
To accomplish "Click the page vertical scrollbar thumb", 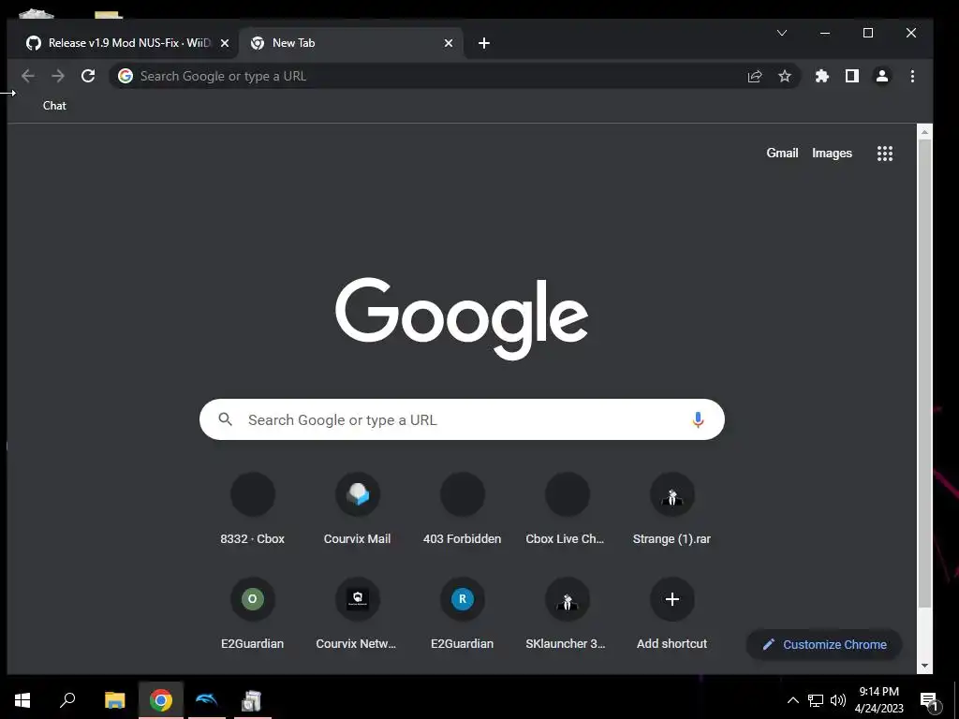I will tap(924, 374).
